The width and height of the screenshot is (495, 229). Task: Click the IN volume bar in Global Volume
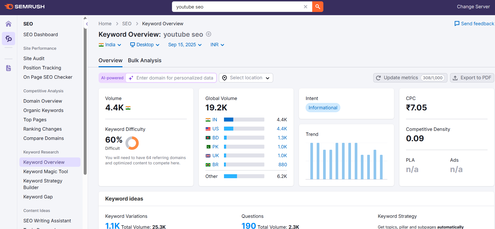244,120
